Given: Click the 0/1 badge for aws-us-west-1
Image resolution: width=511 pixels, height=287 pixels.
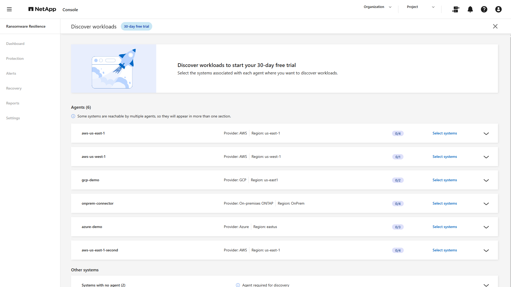Looking at the screenshot, I should 398,157.
